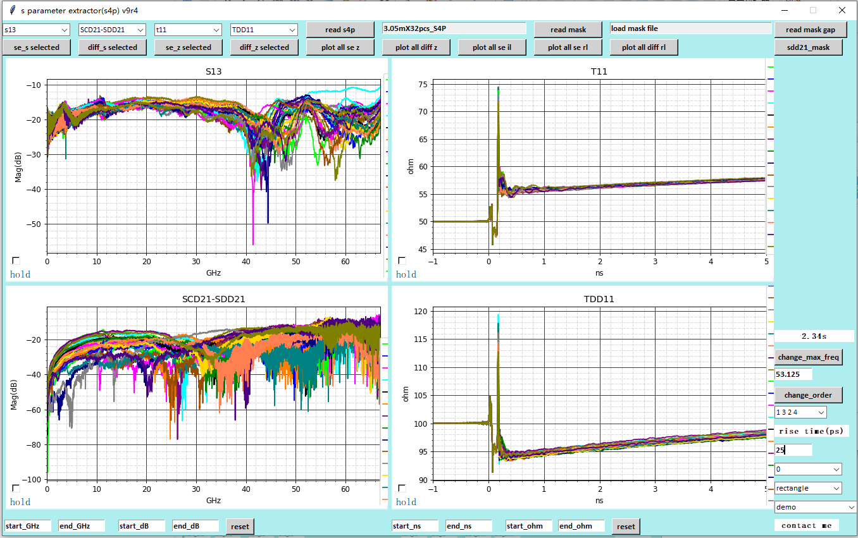Click the sdd21_mask button
Viewport: 858px width, 538px height.
click(808, 47)
